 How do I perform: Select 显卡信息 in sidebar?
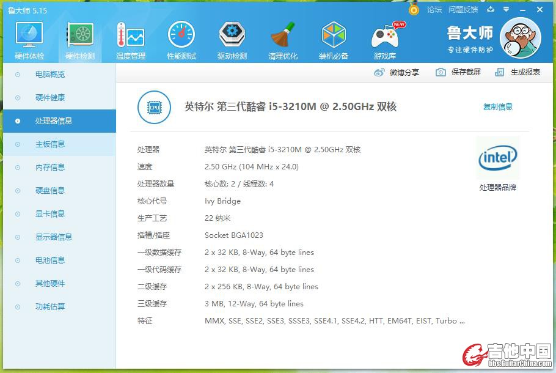[60, 214]
